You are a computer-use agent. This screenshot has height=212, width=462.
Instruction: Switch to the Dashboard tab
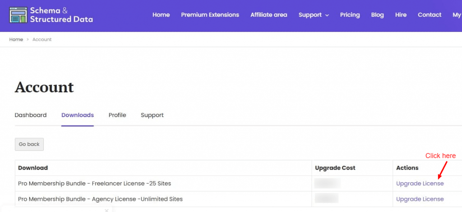[31, 115]
